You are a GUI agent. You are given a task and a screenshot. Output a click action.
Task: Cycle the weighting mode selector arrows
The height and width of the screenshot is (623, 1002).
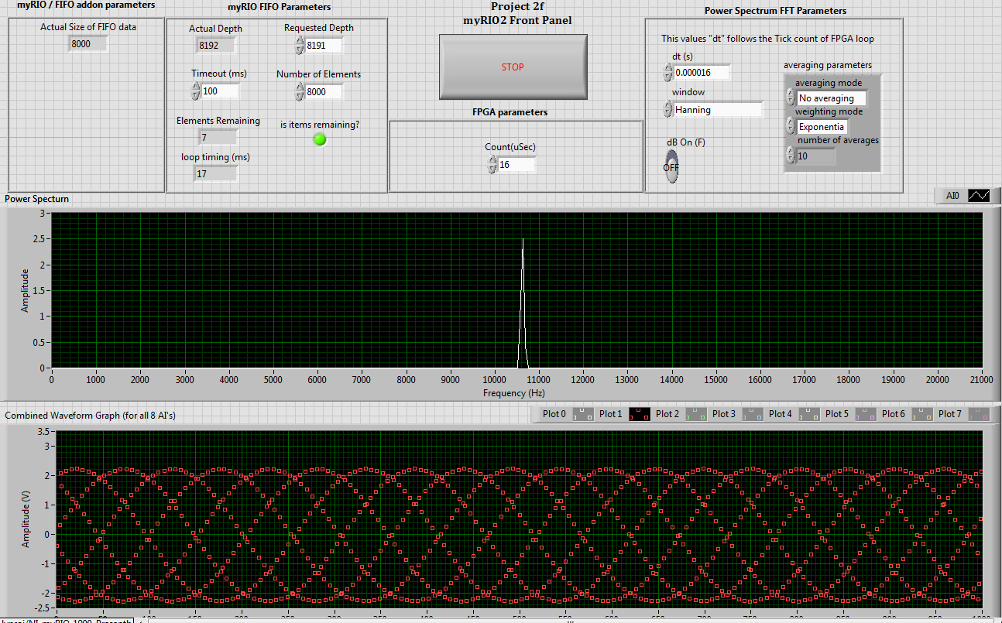[791, 127]
